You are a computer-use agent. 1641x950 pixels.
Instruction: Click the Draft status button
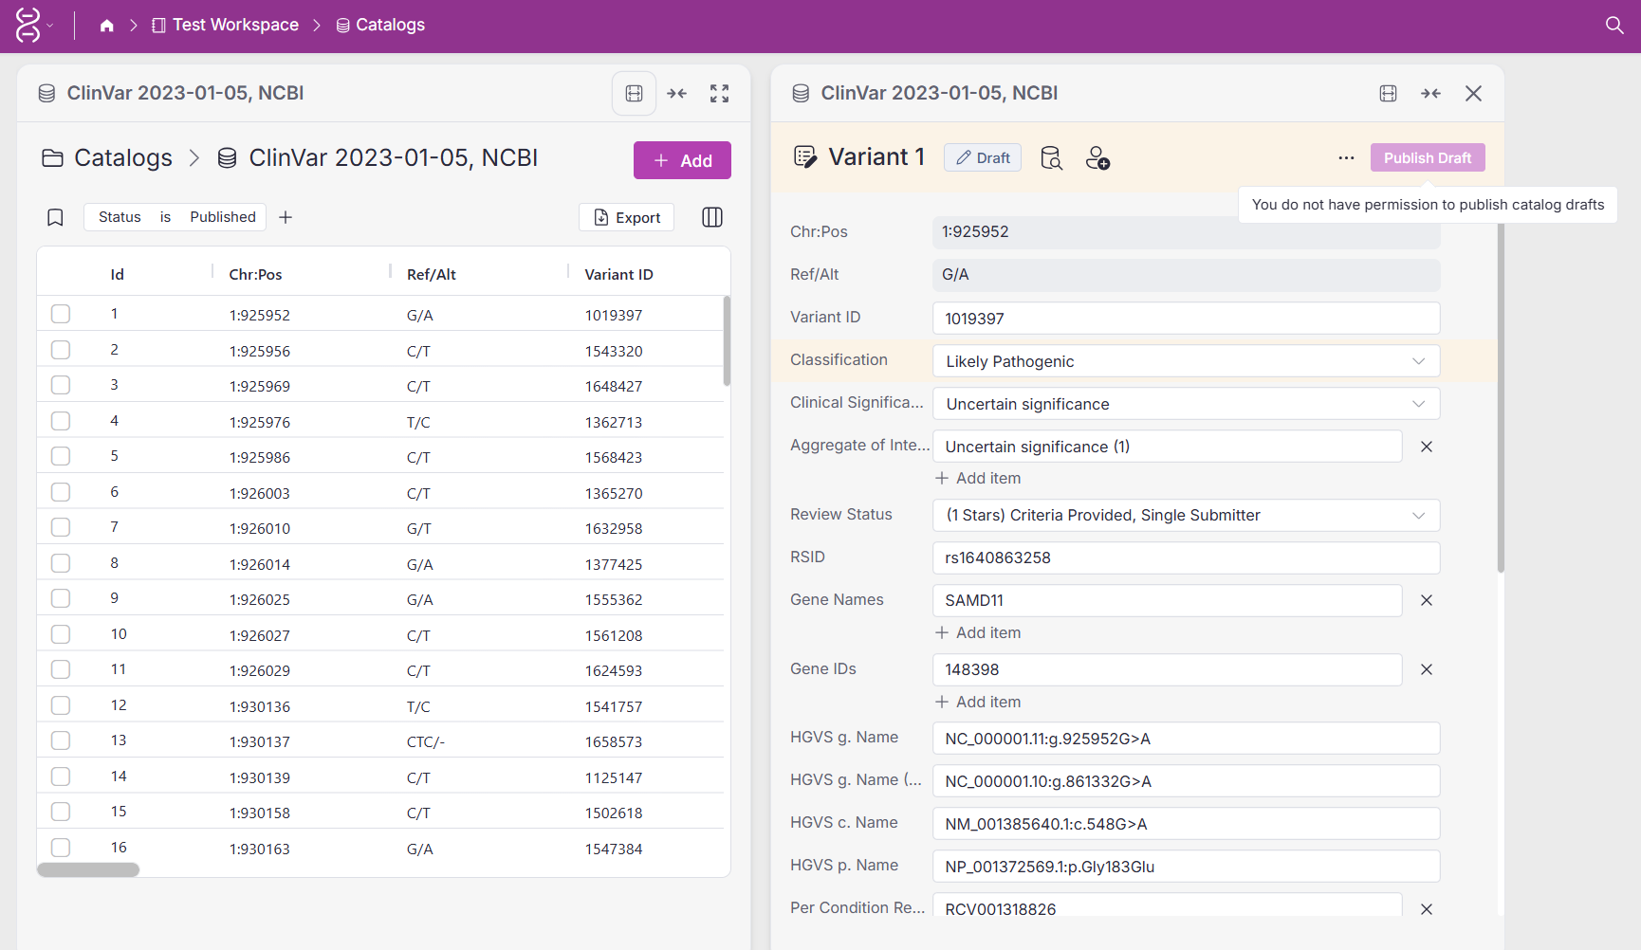tap(983, 157)
